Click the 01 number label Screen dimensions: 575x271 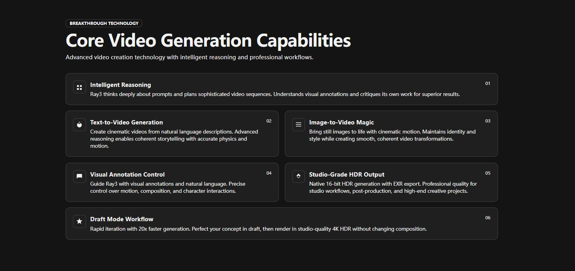click(x=488, y=83)
